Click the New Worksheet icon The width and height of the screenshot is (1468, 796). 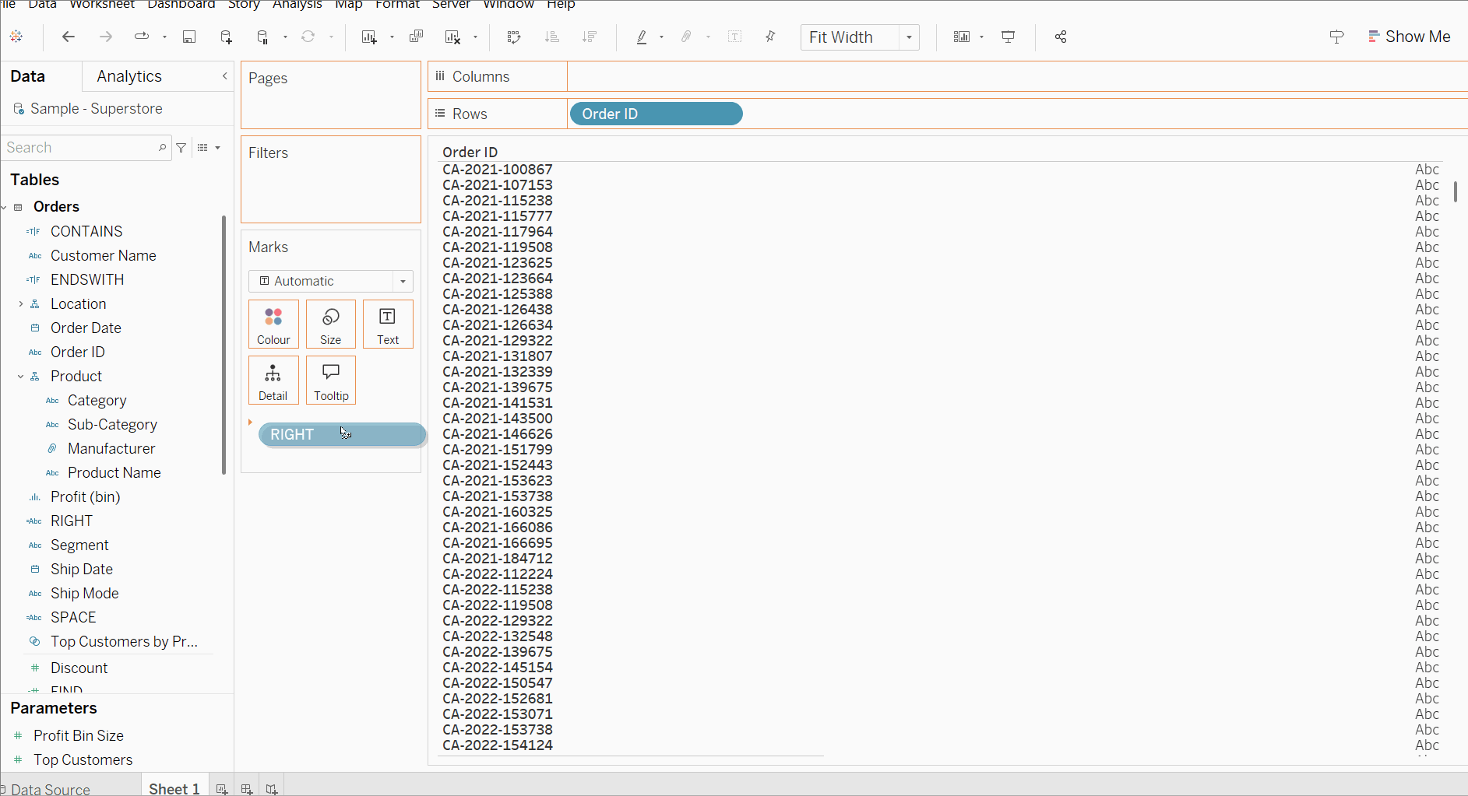pos(369,37)
